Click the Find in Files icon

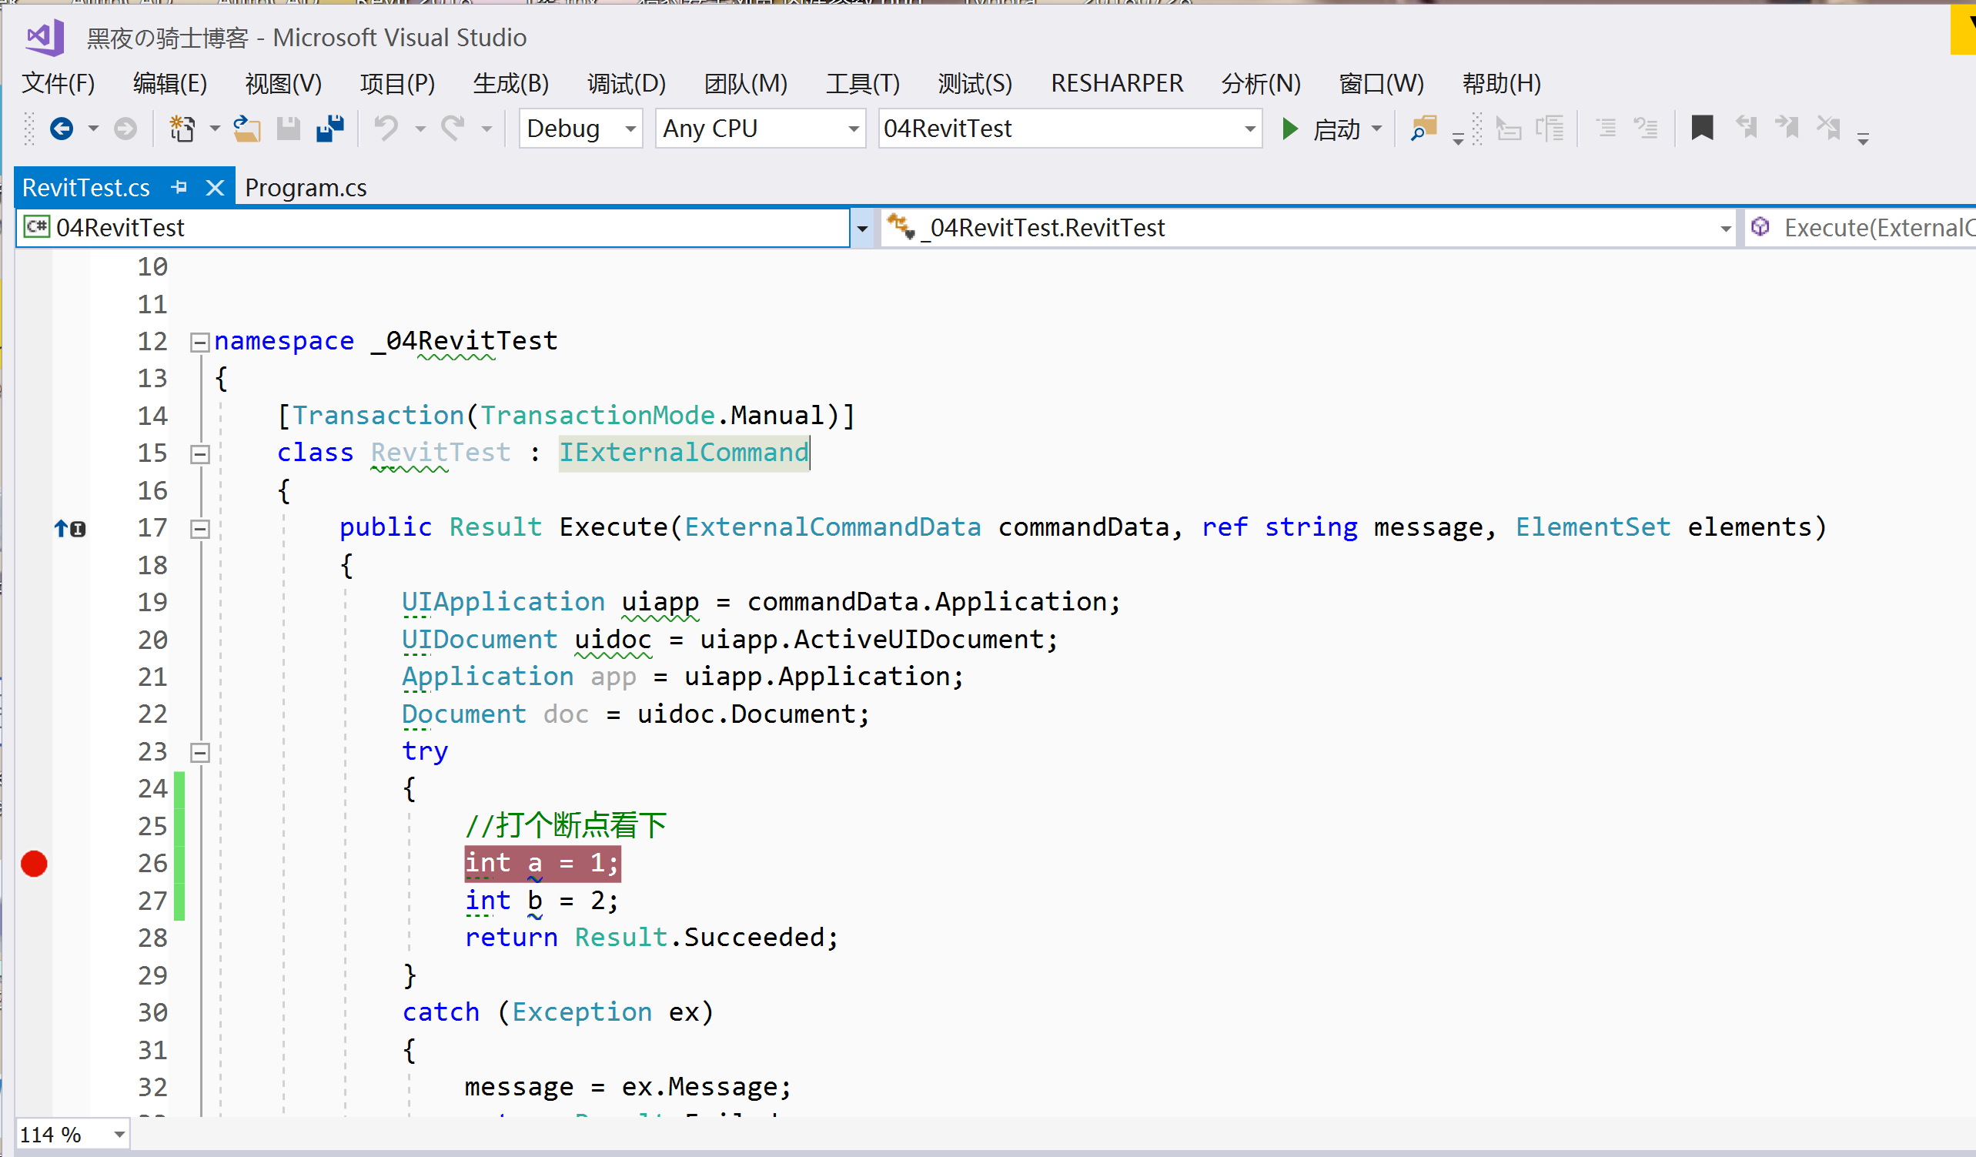1423,128
